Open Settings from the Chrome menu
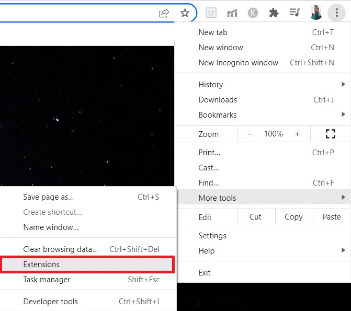 point(264,236)
